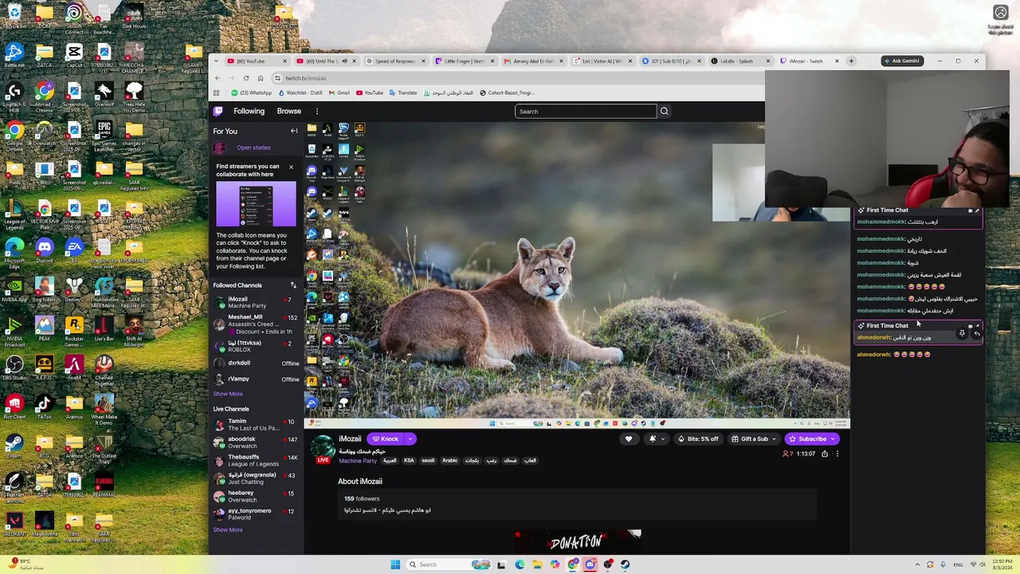This screenshot has height=574, width=1020.
Task: Show more live channels
Action: pos(228,530)
